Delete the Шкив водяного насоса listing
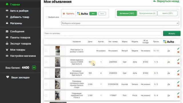 point(178,63)
